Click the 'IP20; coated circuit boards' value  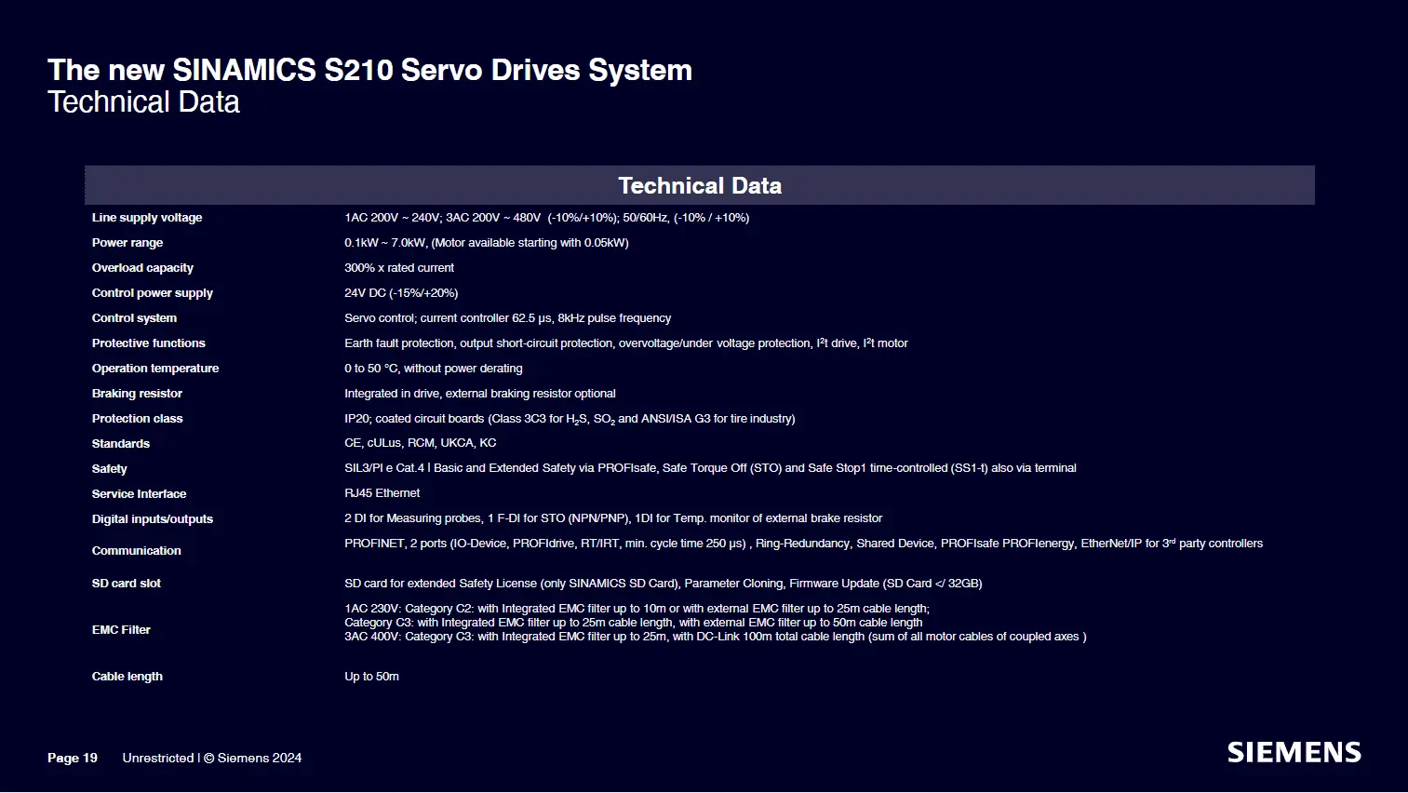[570, 419]
